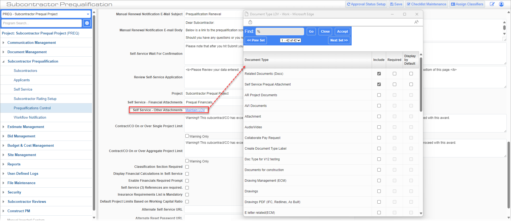Click the Find field in LOV popup
The width and height of the screenshot is (511, 221).
coord(280,32)
